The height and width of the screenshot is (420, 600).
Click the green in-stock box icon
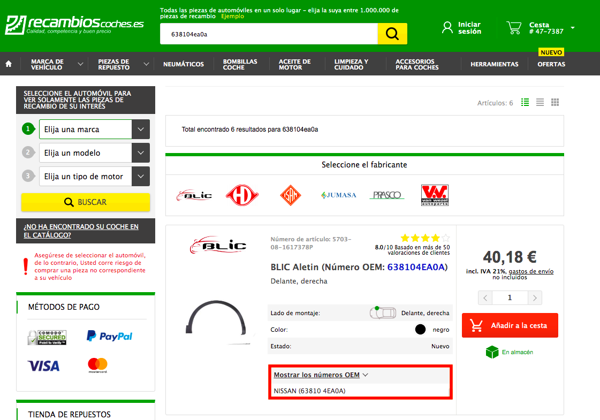point(492,352)
